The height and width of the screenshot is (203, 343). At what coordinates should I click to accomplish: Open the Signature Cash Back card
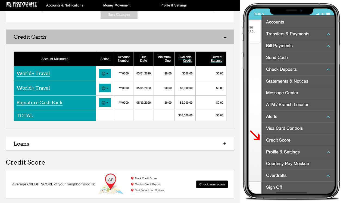40,103
